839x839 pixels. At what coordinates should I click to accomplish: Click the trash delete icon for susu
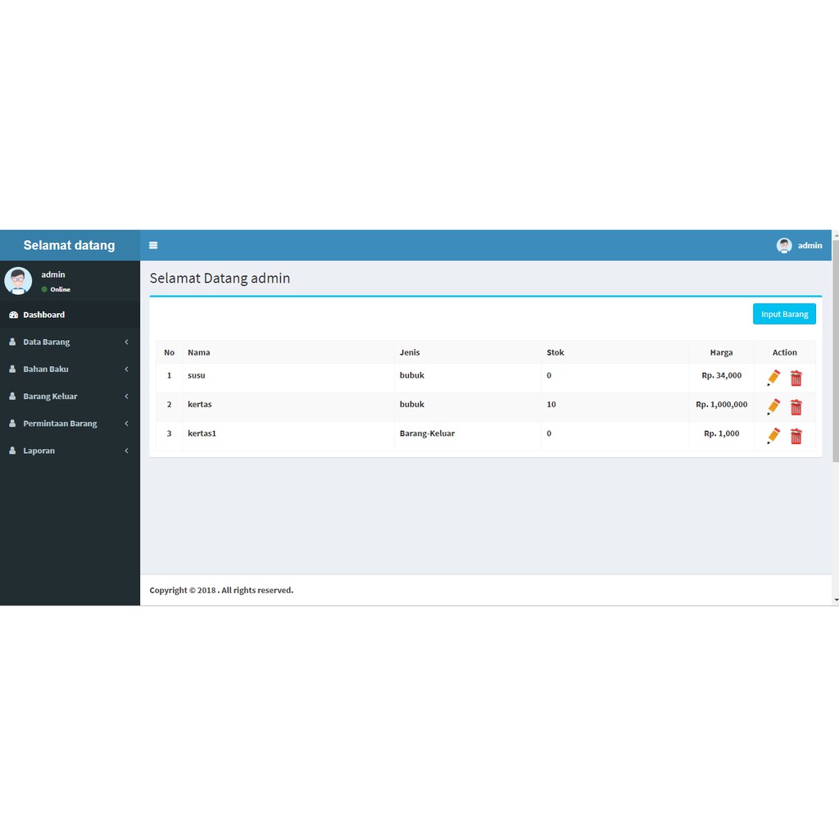tap(796, 378)
